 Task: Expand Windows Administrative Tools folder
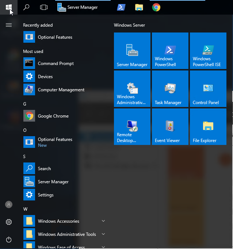click(x=65, y=234)
